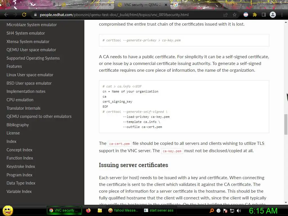This screenshot has height=216, width=288.
Task: Click the search magnifier tray icon
Action: pyautogui.click(x=212, y=210)
